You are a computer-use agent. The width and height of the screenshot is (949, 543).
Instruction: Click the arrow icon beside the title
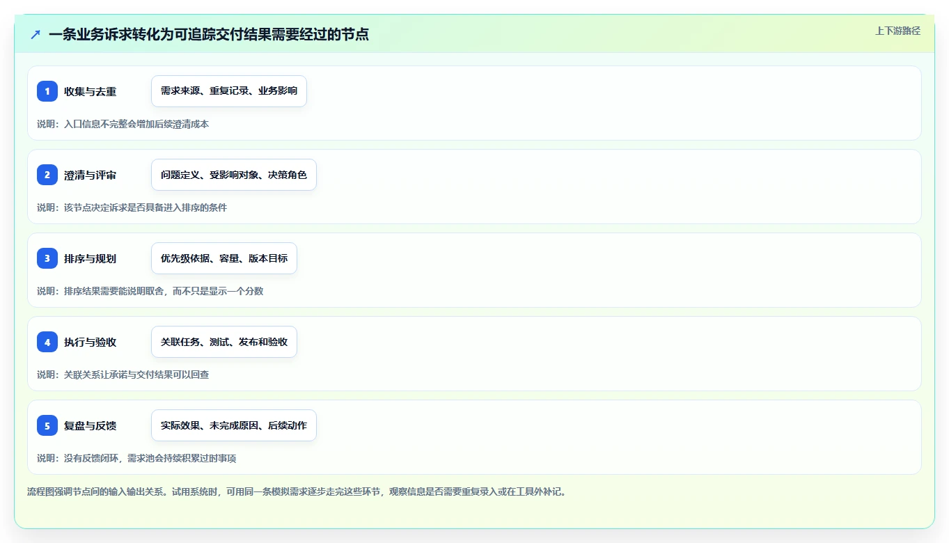point(36,34)
